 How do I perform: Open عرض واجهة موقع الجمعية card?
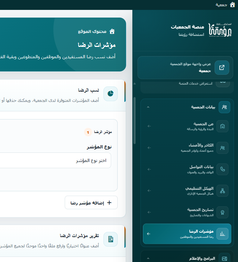pos(185,67)
